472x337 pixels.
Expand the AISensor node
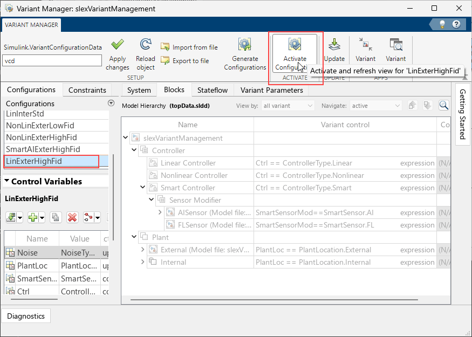160,212
